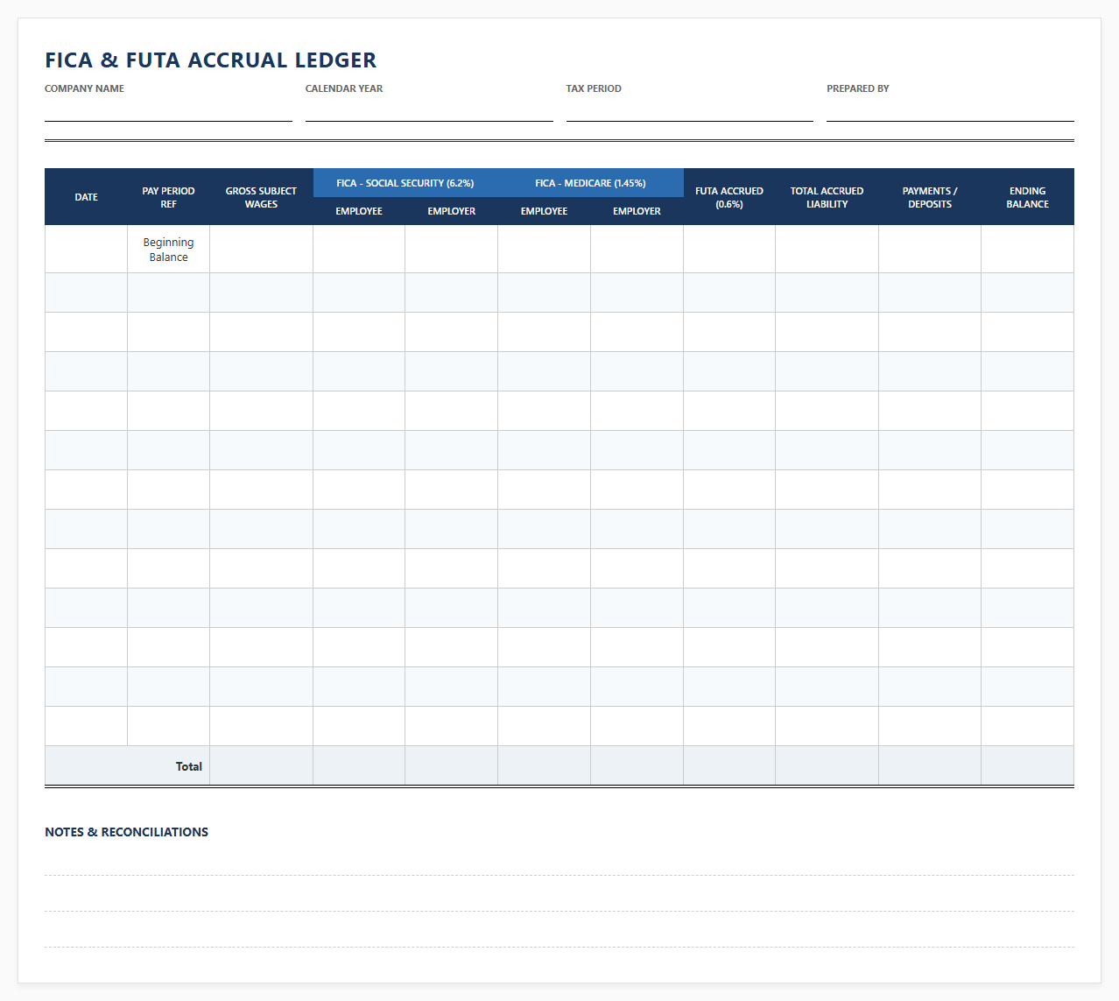This screenshot has width=1119, height=1001.
Task: Click EMPLOYER subheader under Medicare
Action: (637, 211)
